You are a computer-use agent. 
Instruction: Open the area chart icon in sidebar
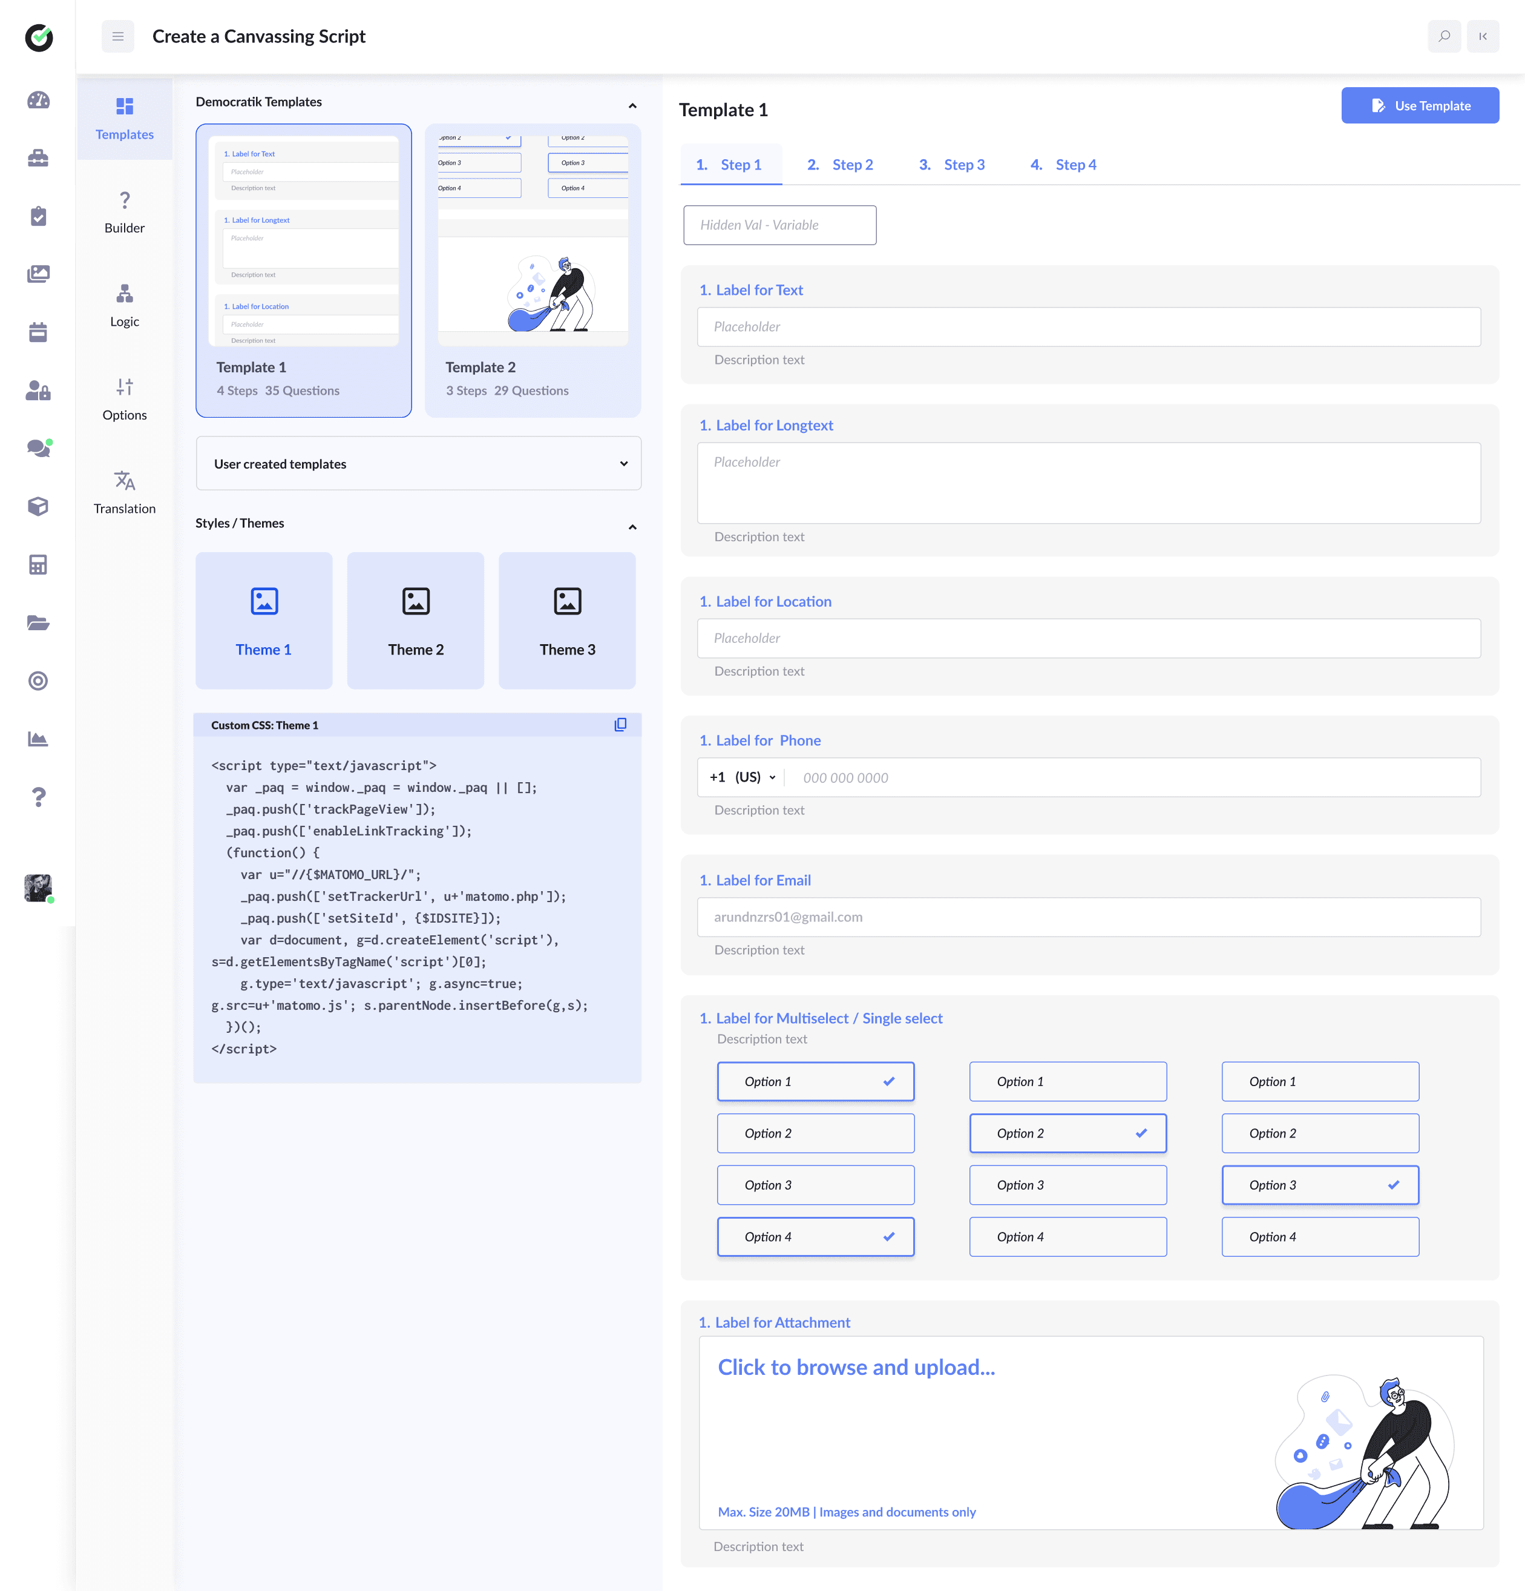38,739
